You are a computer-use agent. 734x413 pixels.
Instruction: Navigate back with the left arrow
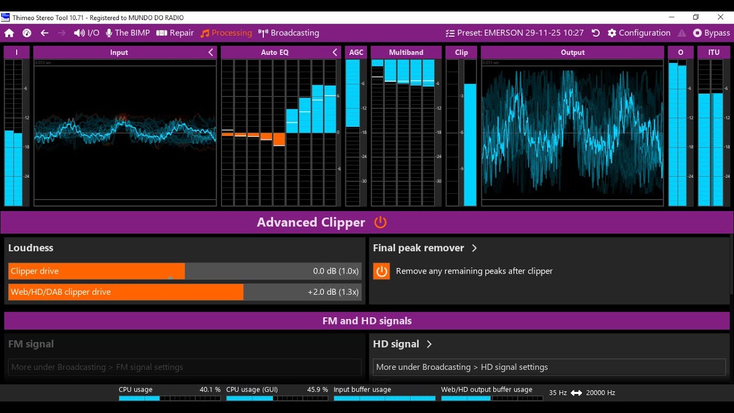pyautogui.click(x=44, y=33)
